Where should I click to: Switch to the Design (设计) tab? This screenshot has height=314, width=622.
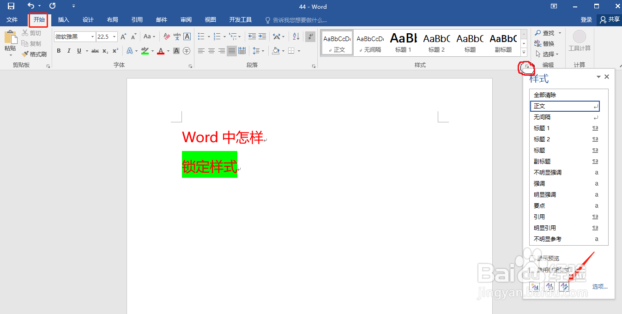tap(88, 20)
